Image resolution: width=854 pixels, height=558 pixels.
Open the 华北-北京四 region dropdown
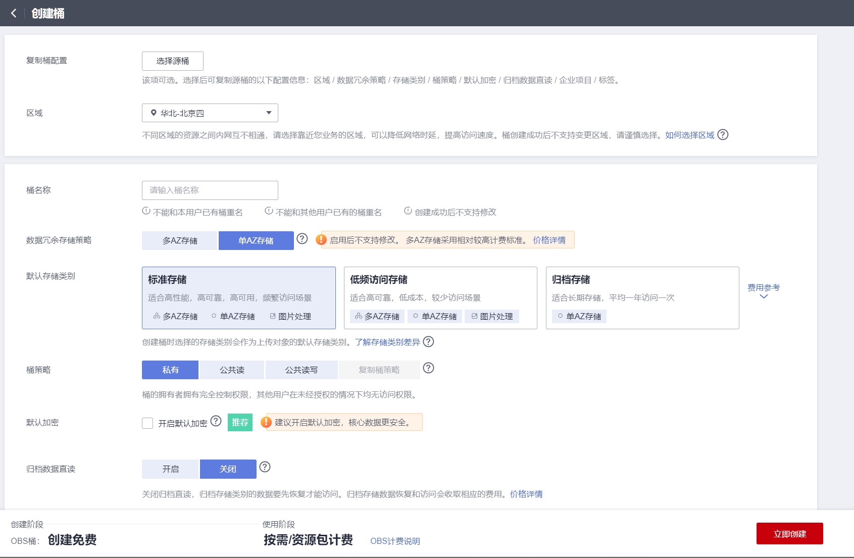click(210, 113)
